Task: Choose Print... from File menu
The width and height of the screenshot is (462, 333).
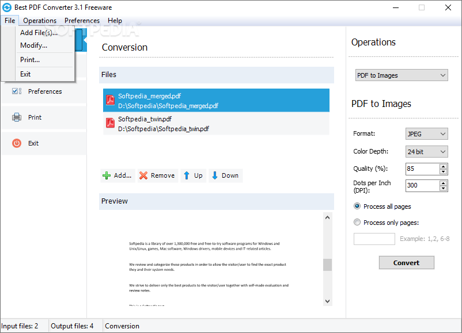Action: point(30,60)
